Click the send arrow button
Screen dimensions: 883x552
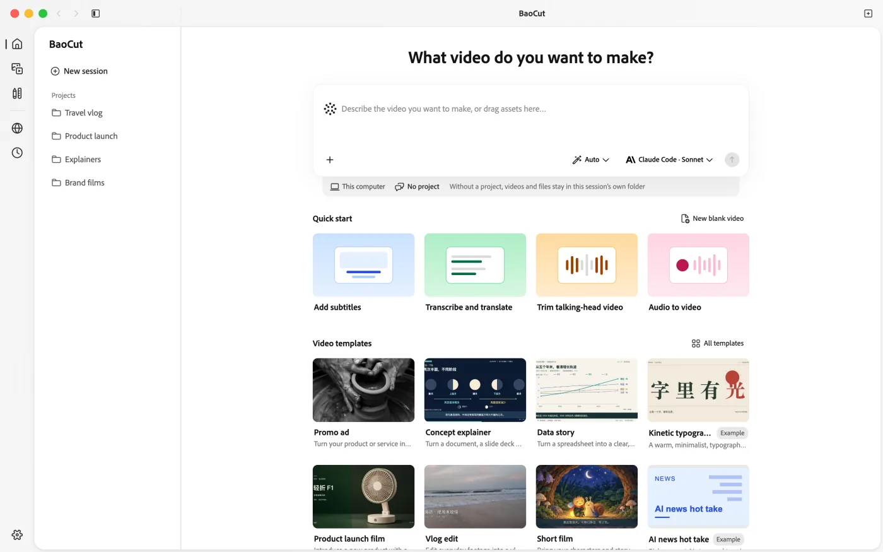click(x=732, y=160)
